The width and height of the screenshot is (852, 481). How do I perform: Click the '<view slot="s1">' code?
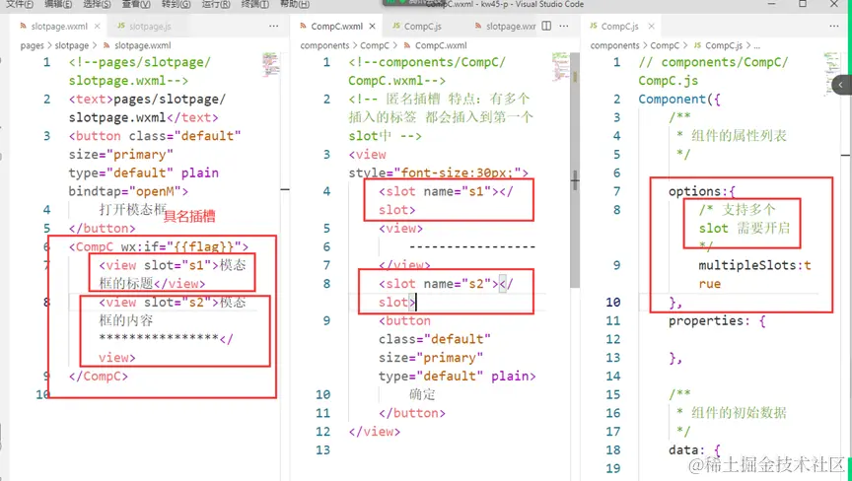coord(159,265)
